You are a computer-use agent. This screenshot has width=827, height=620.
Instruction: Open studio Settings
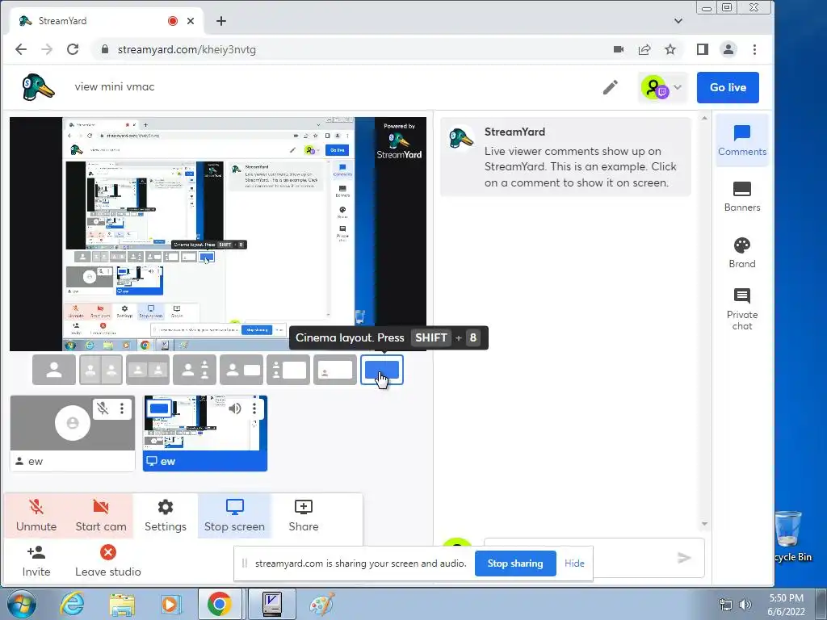[x=165, y=516]
